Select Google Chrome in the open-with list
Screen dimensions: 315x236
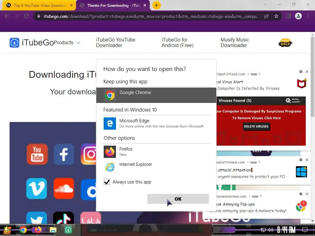(156, 95)
